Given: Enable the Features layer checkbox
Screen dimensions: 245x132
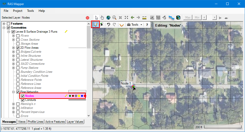Looking at the screenshot, I should point(8,24).
